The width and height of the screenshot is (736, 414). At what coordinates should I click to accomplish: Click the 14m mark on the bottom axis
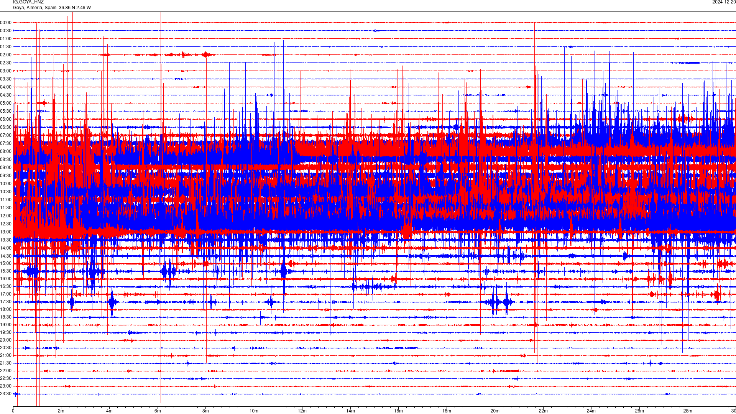350,411
